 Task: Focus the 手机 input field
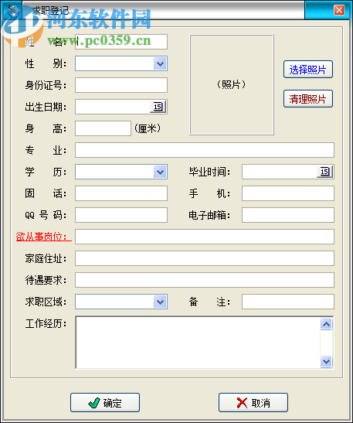[x=288, y=193]
